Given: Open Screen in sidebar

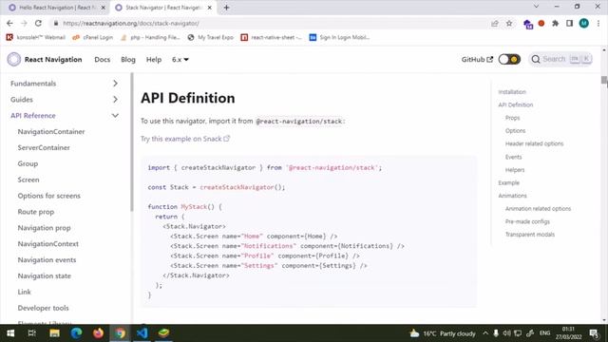Looking at the screenshot, I should pos(28,180).
